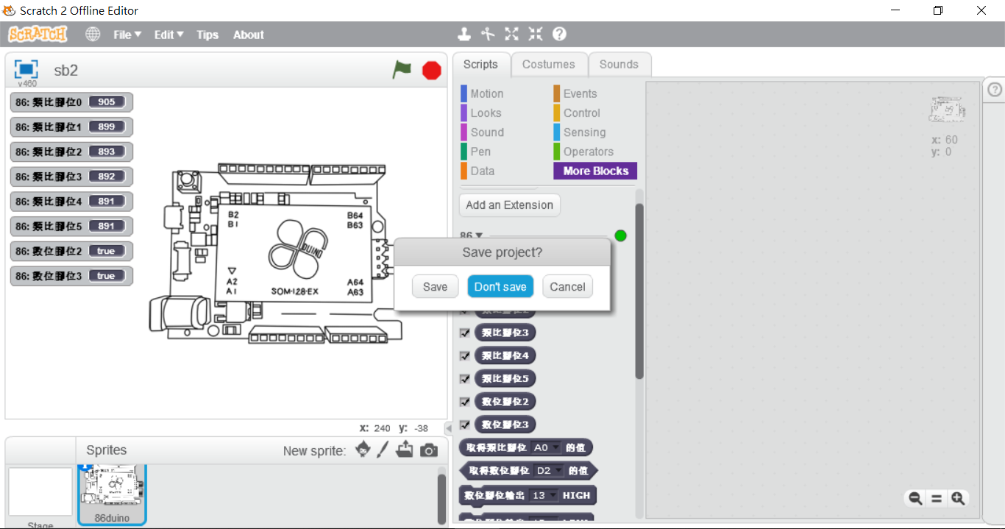Click the 86duino board sprite on the stage
1005x529 pixels.
(276, 254)
